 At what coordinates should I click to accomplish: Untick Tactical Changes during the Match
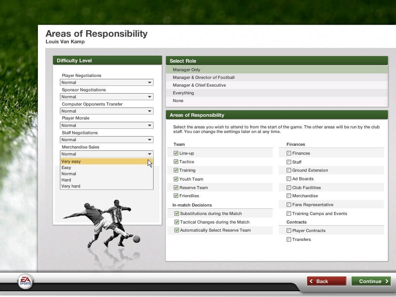(x=177, y=222)
